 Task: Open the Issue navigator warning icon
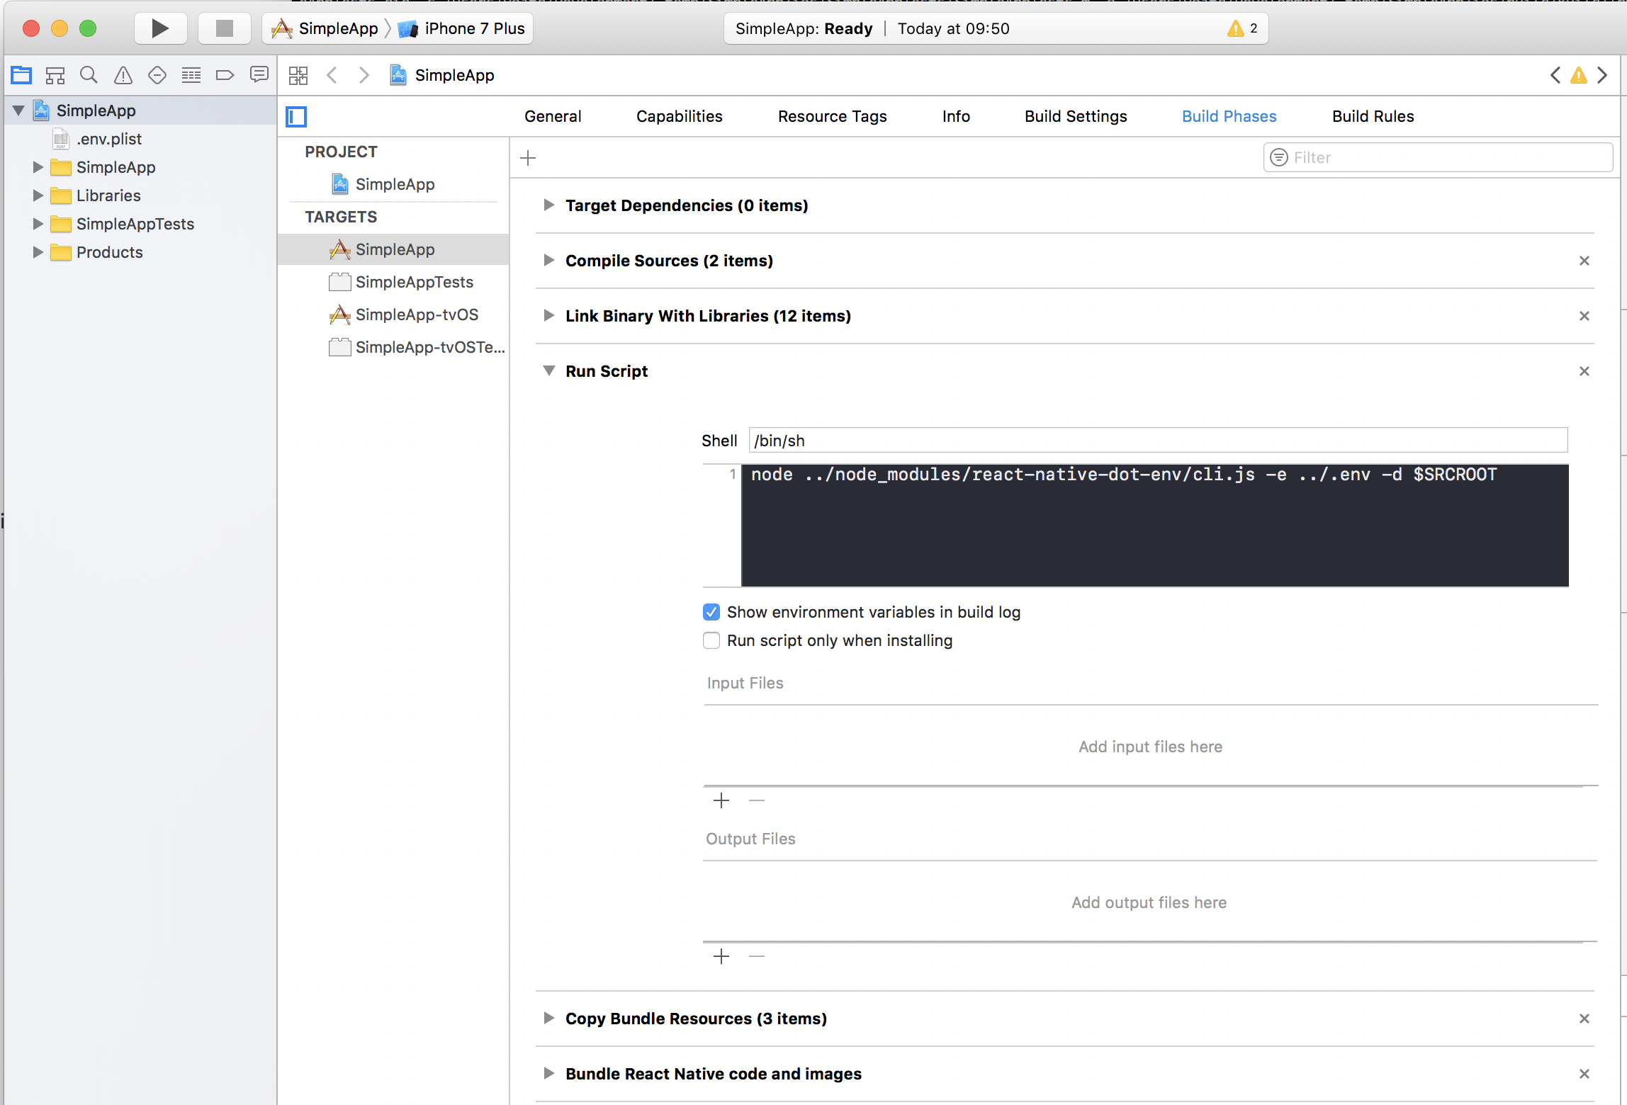[123, 75]
